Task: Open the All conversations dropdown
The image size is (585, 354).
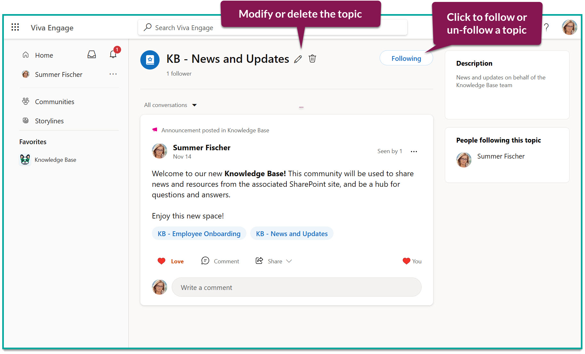Action: tap(171, 105)
